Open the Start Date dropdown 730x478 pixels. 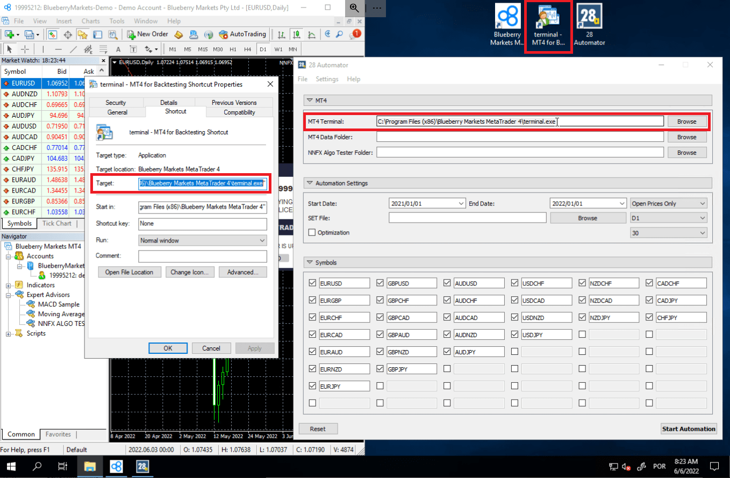pos(460,204)
